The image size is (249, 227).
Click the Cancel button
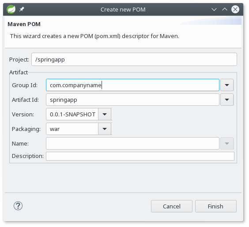(x=172, y=206)
